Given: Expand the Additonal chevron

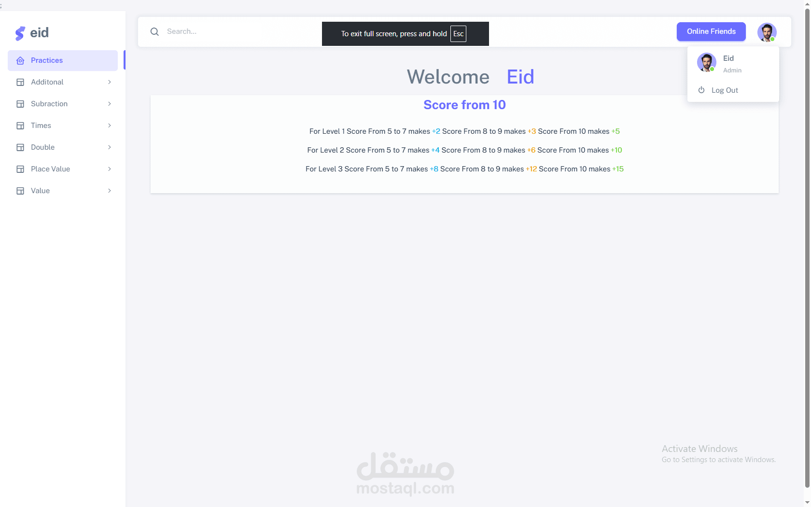Looking at the screenshot, I should pos(110,82).
